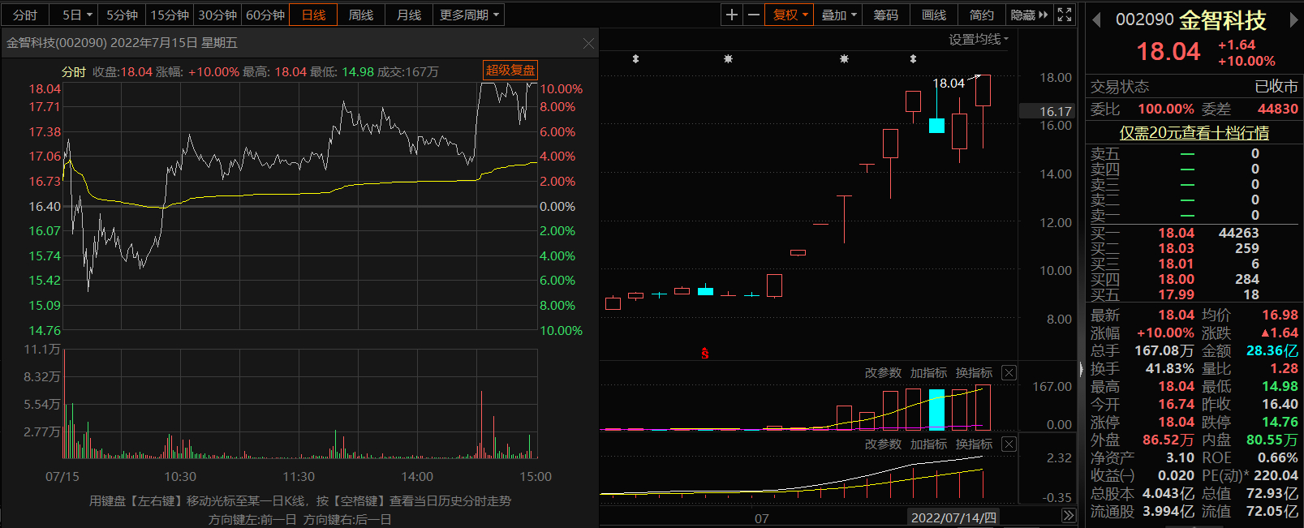Screen dimensions: 1304x528
Task: Click 改参数 on the MACD panel
Action: [x=883, y=444]
